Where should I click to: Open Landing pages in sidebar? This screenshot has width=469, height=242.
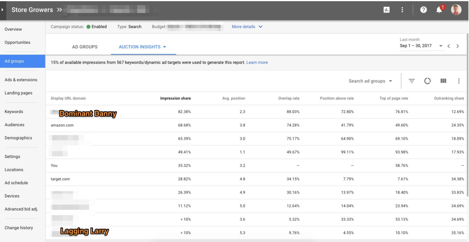18,93
